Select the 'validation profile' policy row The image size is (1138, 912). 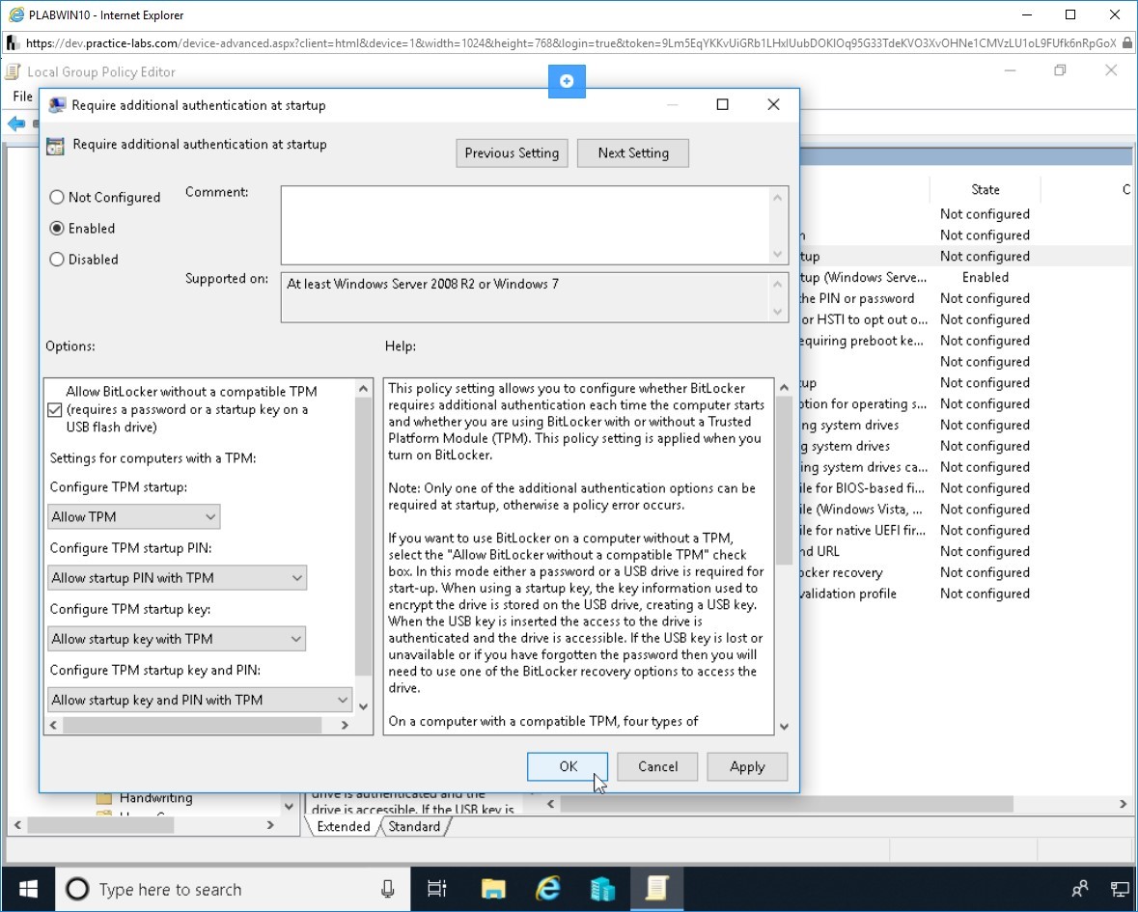coord(965,594)
